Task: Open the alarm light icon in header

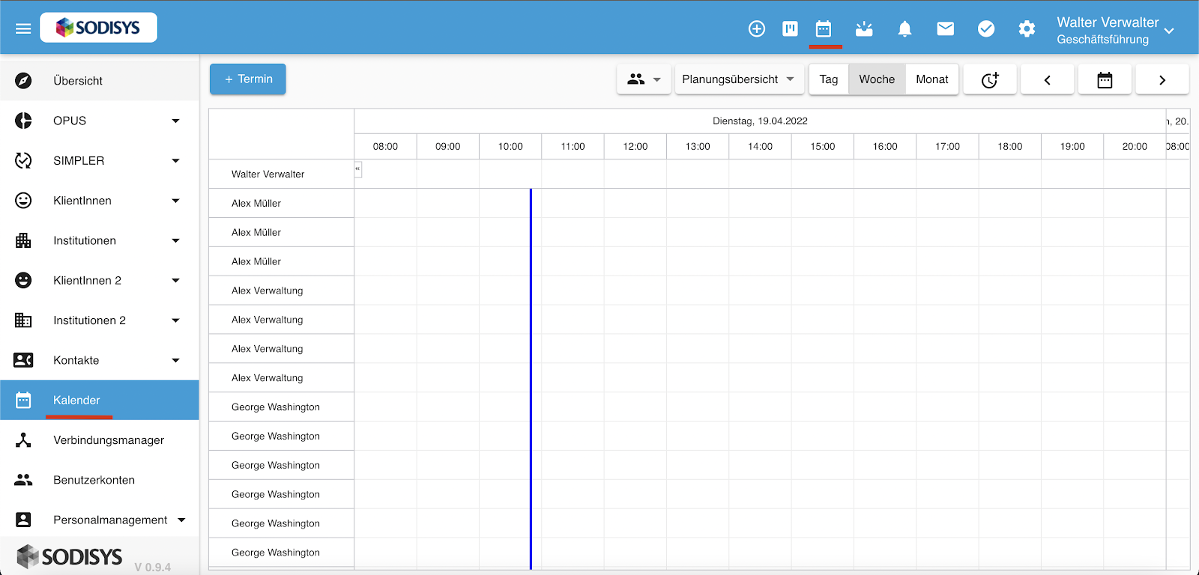Action: 864,28
